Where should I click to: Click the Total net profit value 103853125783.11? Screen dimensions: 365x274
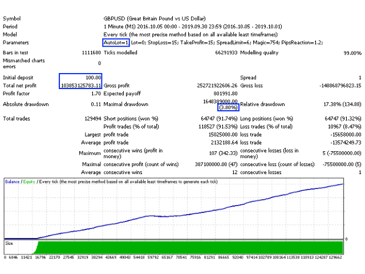click(81, 86)
